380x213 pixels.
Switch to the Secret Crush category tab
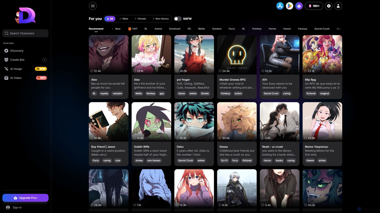pyautogui.click(x=322, y=29)
